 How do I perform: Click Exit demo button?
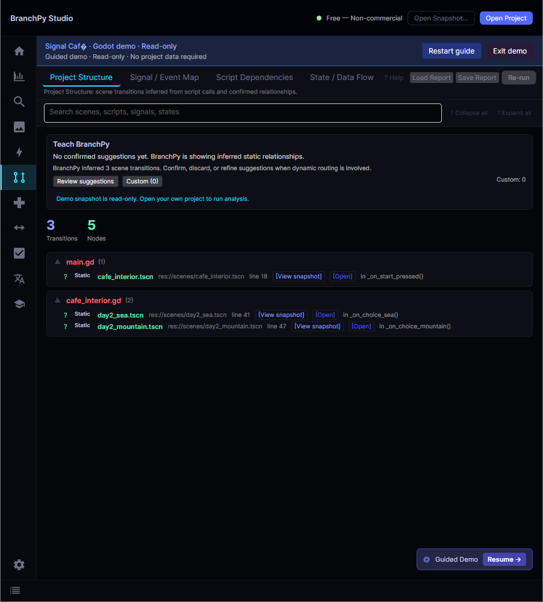509,51
